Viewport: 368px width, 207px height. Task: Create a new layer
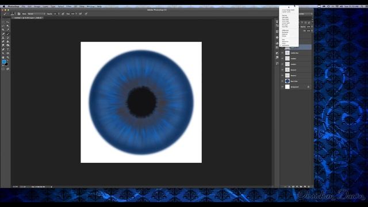[305, 186]
